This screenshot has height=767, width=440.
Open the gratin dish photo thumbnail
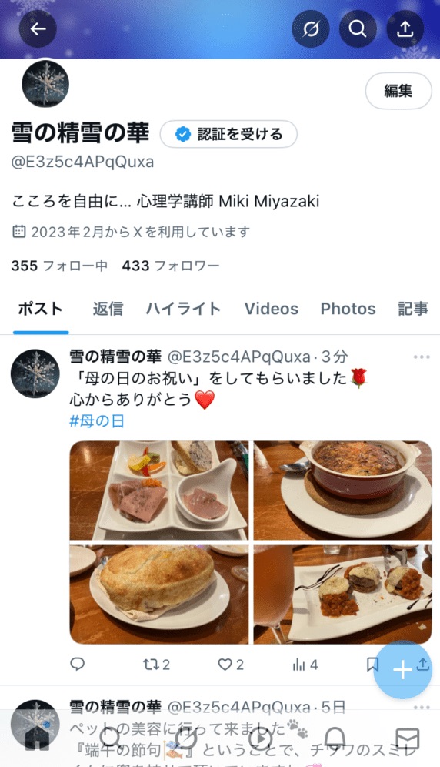[x=343, y=490]
